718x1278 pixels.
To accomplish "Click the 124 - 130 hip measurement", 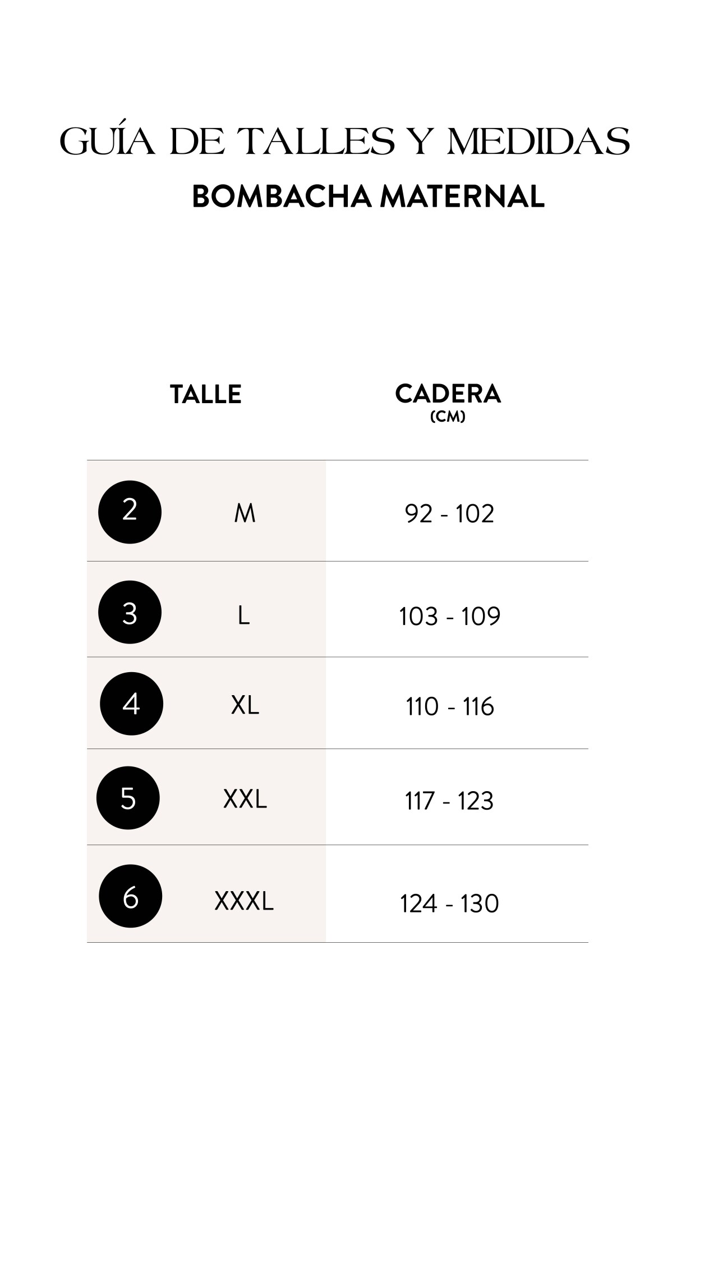I will pyautogui.click(x=449, y=903).
